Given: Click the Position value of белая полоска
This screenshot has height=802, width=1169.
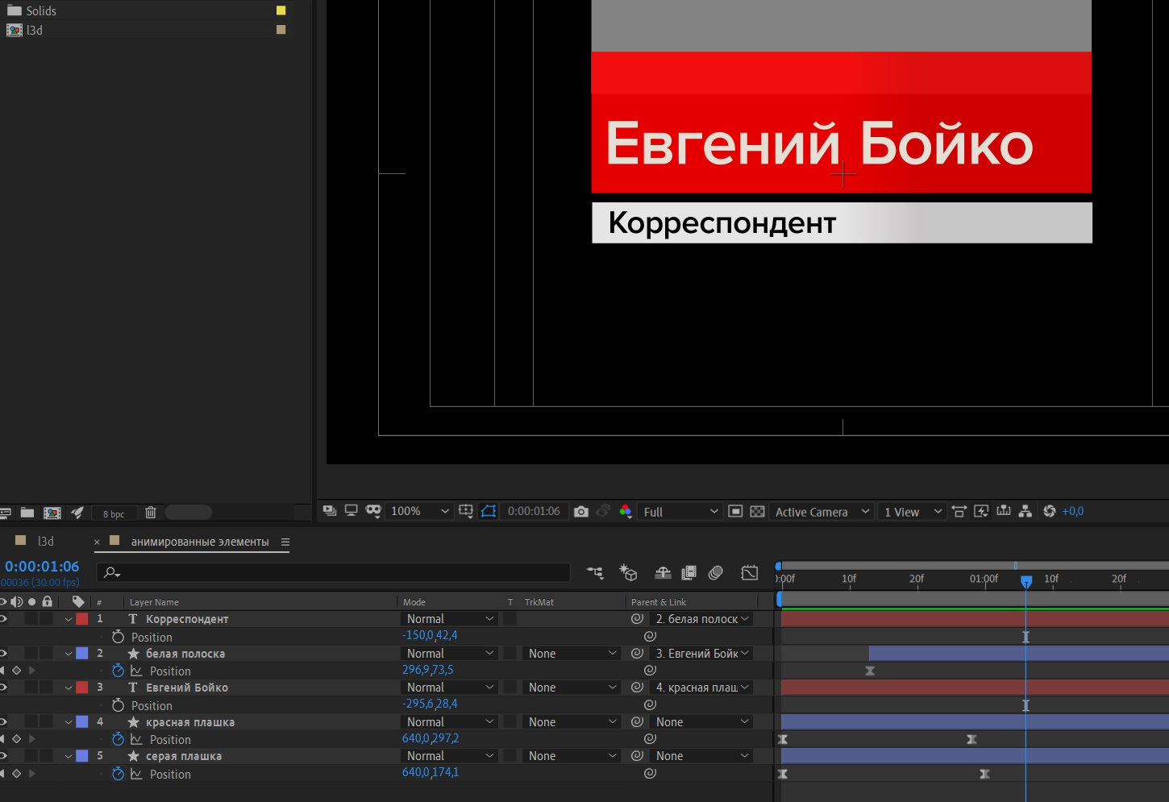Looking at the screenshot, I should pos(427,670).
